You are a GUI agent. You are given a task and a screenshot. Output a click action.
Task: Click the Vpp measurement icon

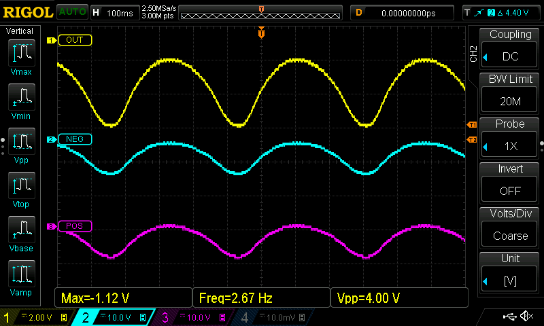24,146
